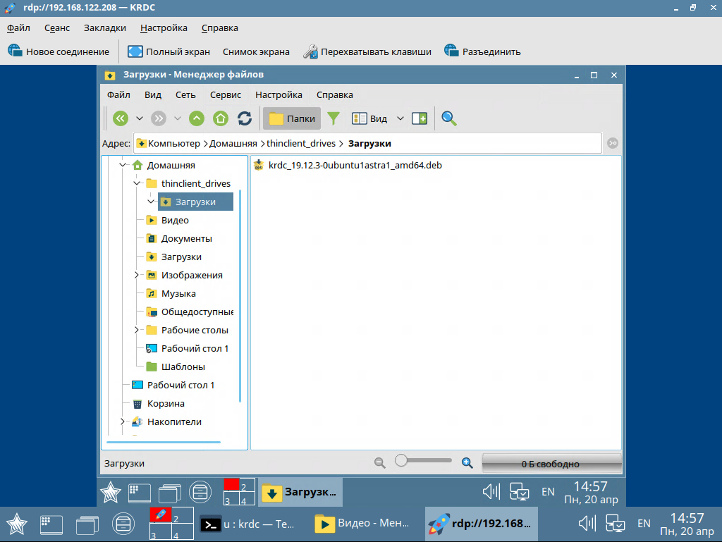This screenshot has width=722, height=542.
Task: Refresh the file list
Action: pos(245,118)
